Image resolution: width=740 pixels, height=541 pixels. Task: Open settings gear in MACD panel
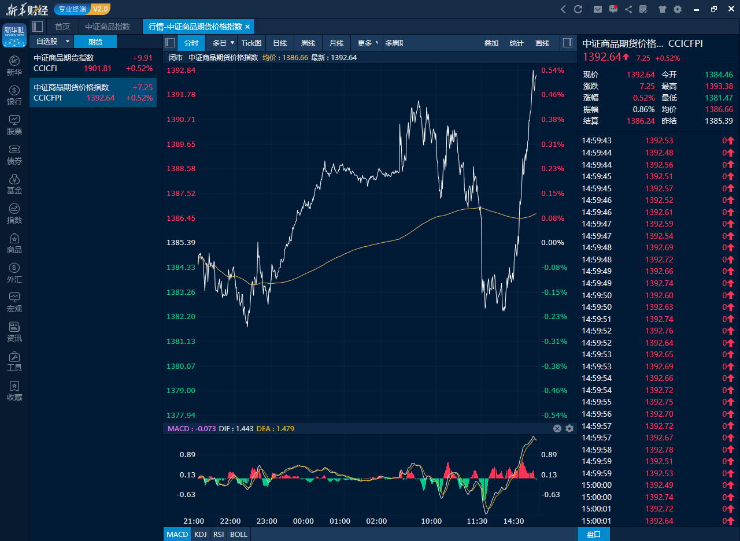569,428
